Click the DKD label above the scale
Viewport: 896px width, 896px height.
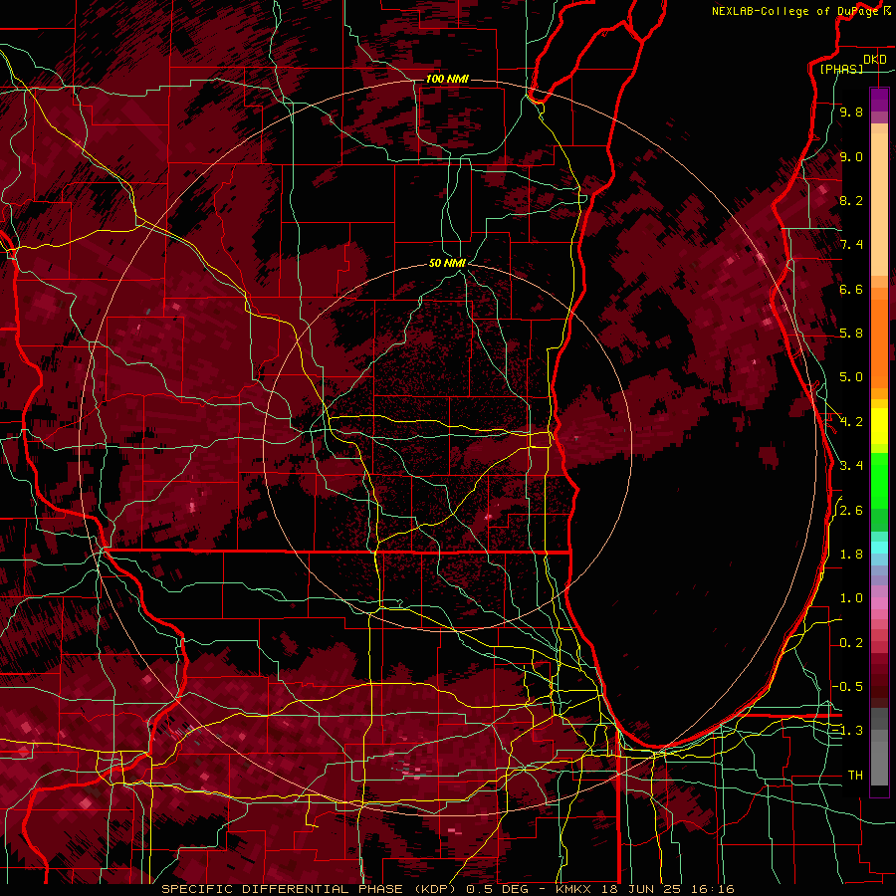(874, 60)
